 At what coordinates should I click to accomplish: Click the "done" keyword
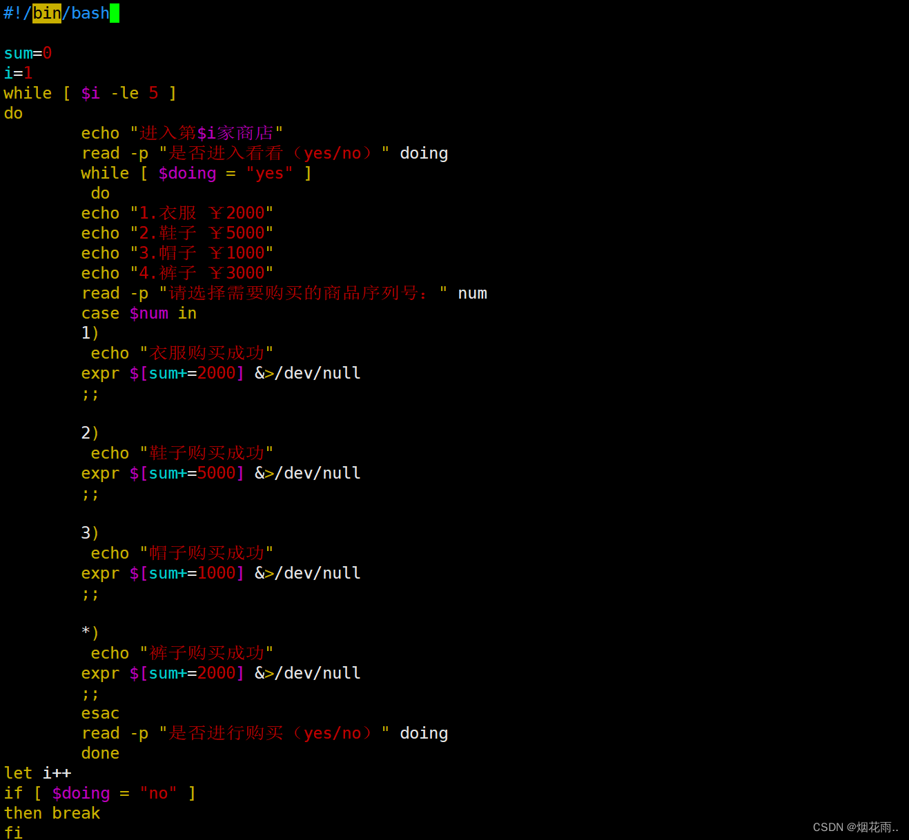(x=100, y=753)
